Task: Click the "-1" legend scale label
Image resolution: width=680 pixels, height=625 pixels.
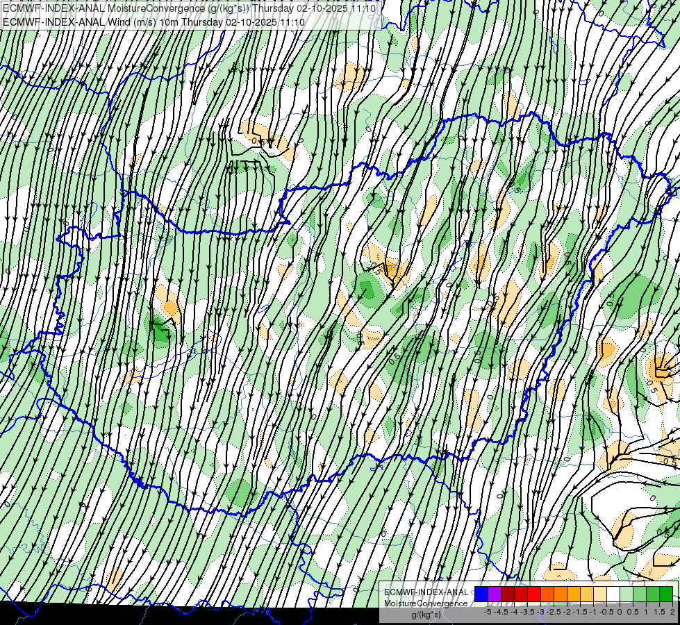Action: point(593,612)
